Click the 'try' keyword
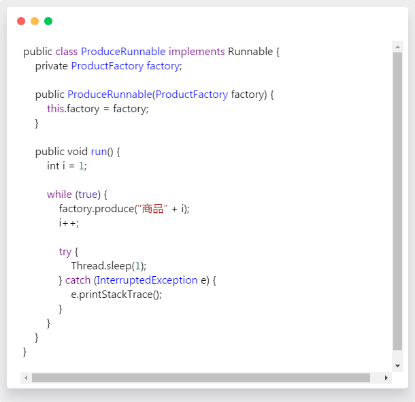Image resolution: width=415 pixels, height=402 pixels. point(65,252)
